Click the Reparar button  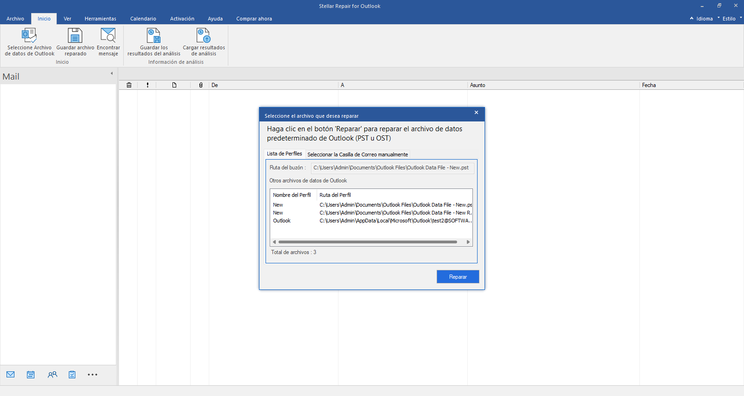pyautogui.click(x=458, y=276)
